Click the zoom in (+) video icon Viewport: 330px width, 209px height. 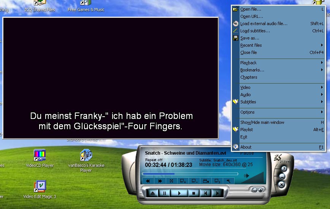pyautogui.click(x=183, y=181)
